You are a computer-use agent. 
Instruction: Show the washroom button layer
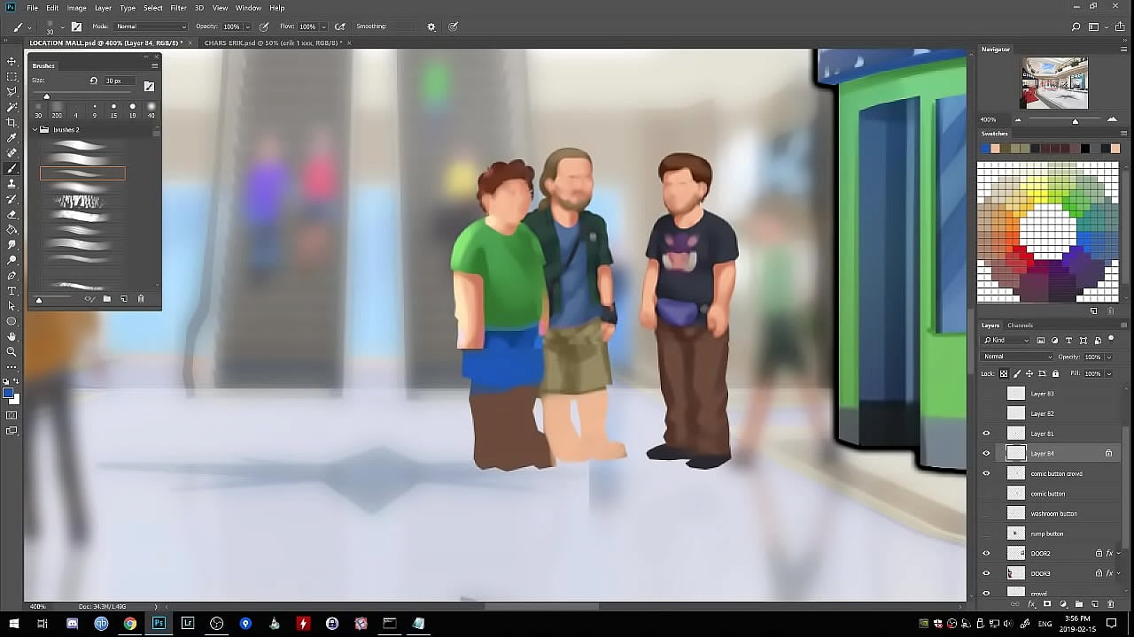[986, 513]
